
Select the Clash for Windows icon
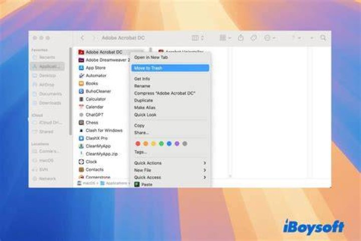click(81, 131)
